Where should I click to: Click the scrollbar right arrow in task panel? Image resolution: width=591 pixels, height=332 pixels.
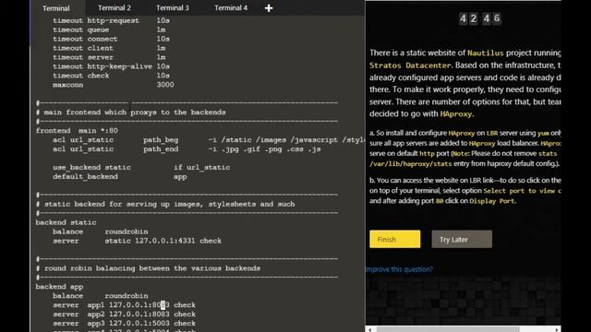tap(557, 329)
